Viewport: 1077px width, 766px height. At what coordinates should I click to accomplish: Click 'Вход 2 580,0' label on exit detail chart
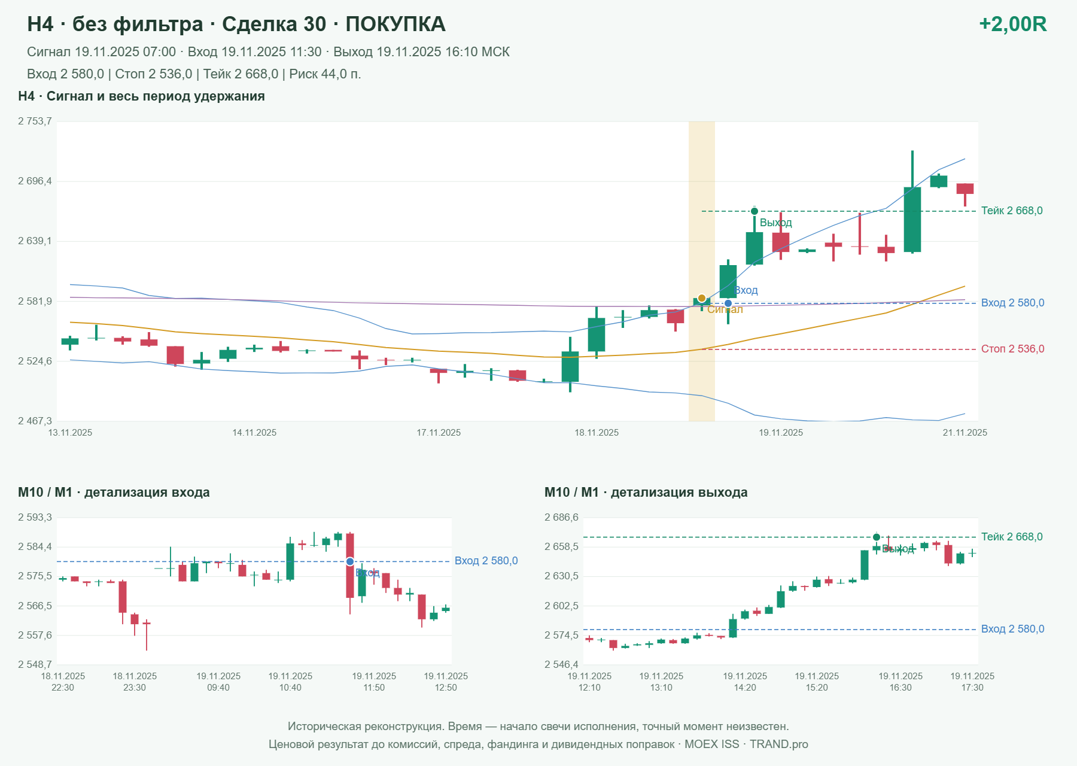pyautogui.click(x=1012, y=629)
